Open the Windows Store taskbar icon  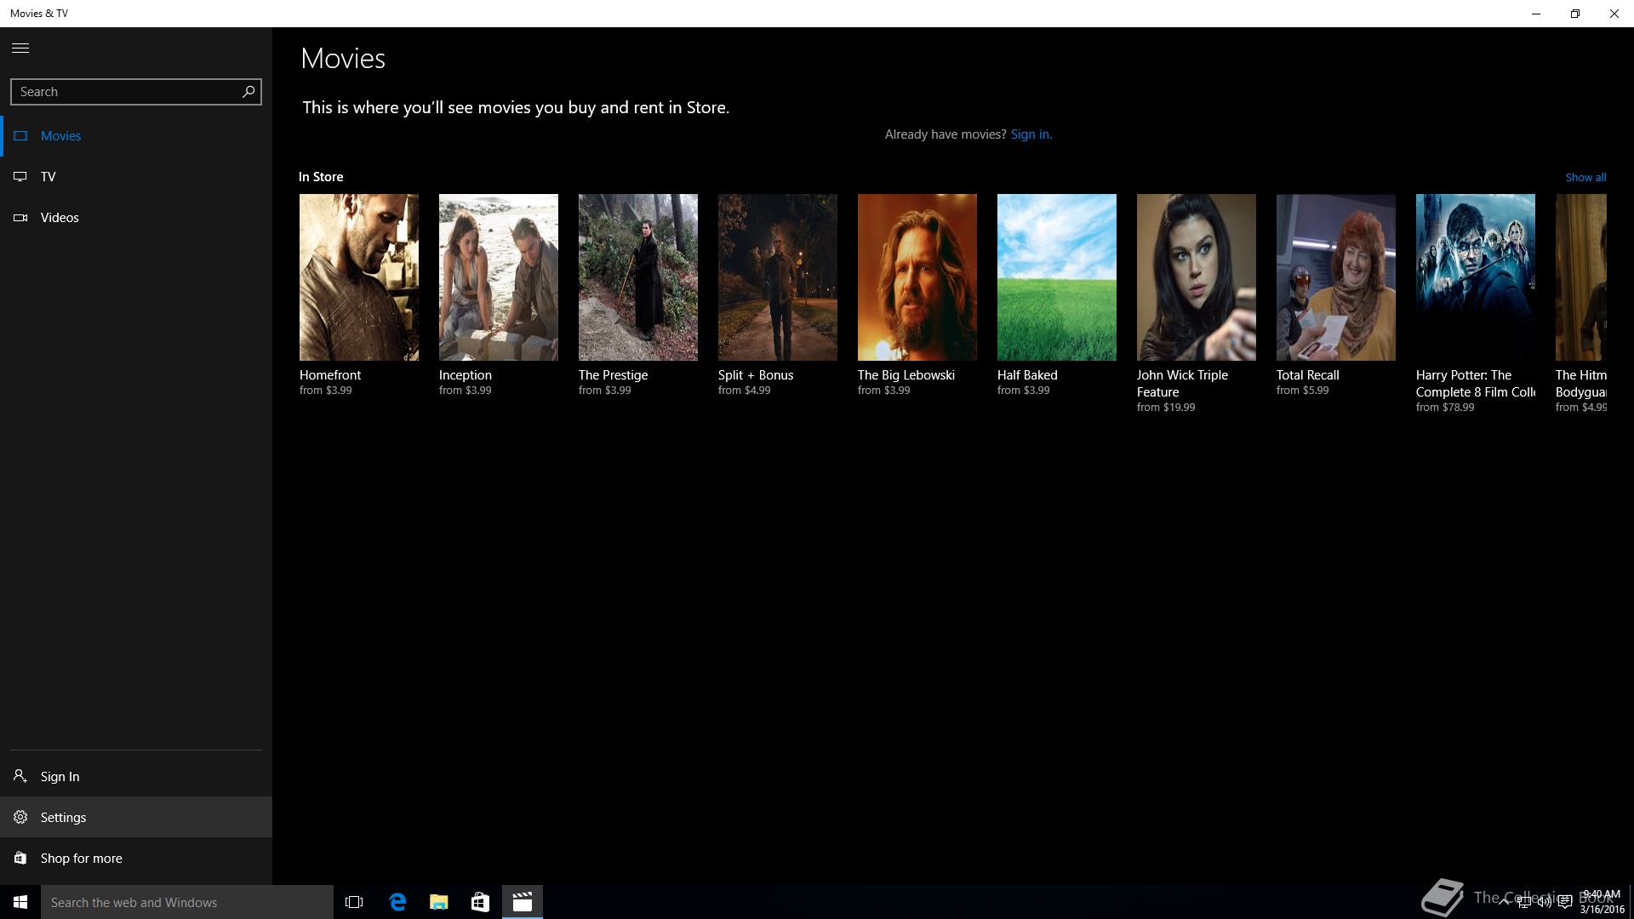480,902
